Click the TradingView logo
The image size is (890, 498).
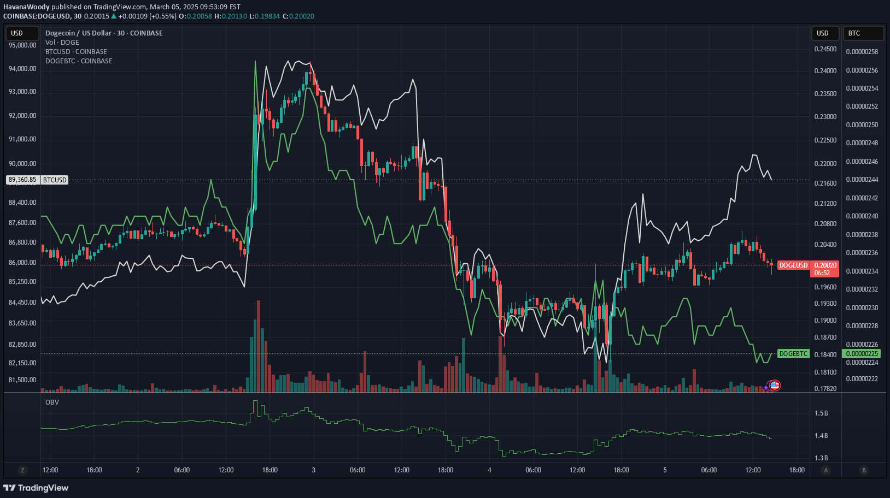pos(36,488)
